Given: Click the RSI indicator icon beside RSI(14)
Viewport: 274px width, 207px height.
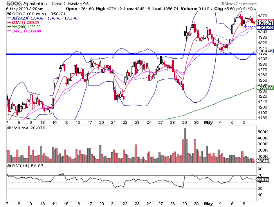Looking at the screenshot, I should (x=9, y=166).
